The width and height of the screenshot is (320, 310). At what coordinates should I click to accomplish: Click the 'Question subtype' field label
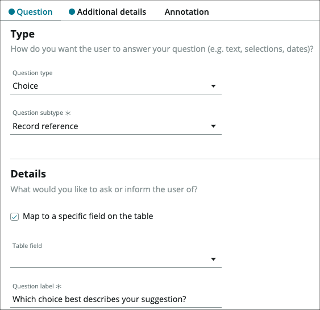38,113
